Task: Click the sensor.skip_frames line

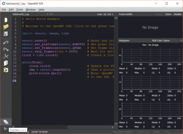Action: click(x=50, y=52)
